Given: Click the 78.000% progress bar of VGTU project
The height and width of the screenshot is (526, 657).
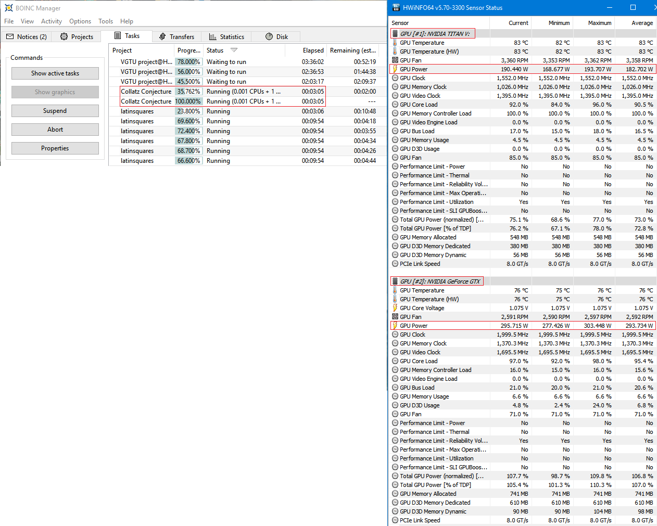Looking at the screenshot, I should pos(188,62).
